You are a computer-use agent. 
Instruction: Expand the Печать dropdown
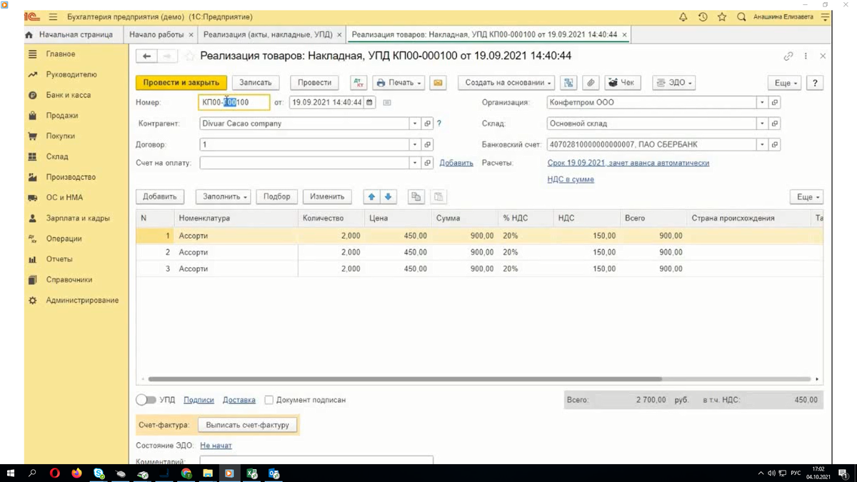[x=399, y=83]
